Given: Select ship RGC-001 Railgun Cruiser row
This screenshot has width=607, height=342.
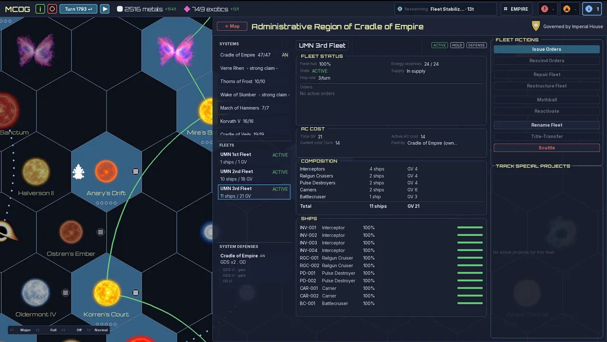Looking at the screenshot, I should (391, 258).
